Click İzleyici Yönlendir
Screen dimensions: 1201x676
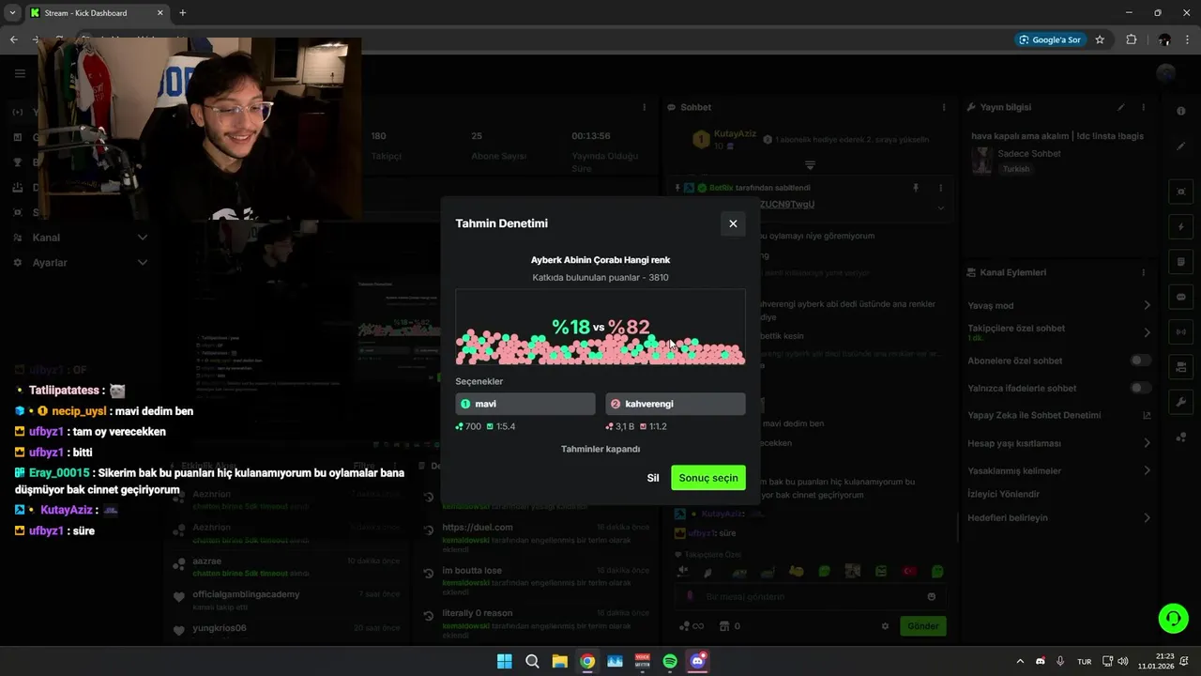(x=1003, y=494)
